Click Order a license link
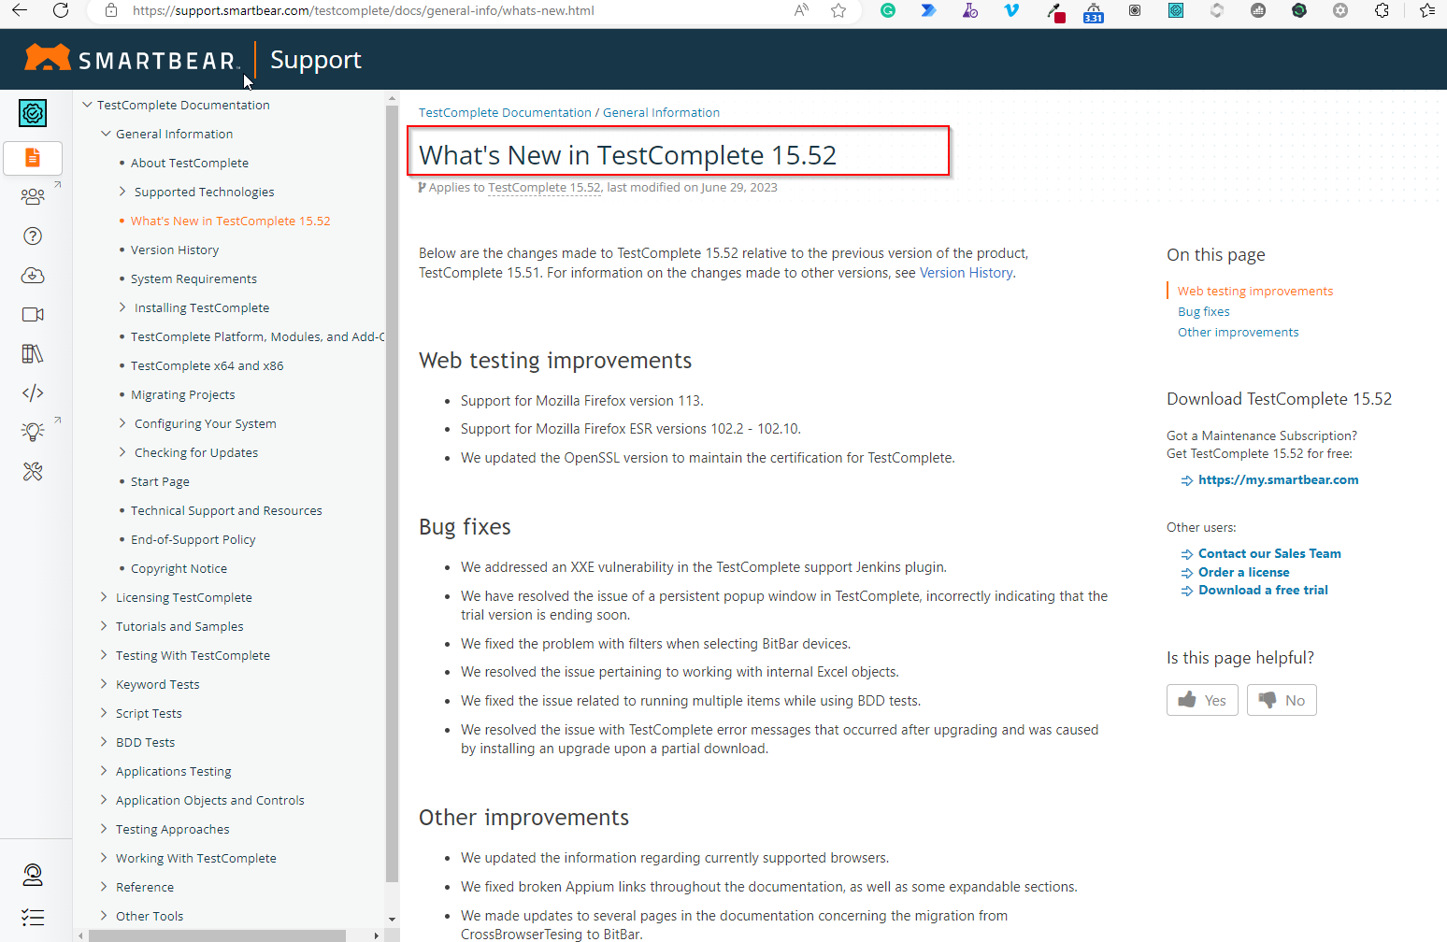The height and width of the screenshot is (942, 1447). pyautogui.click(x=1244, y=572)
